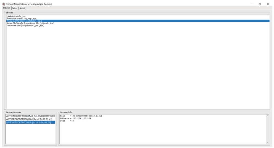The width and height of the screenshot is (274, 148).
Task: Select instance SS-ENC6CDFFB0C5319
Action: pos(31,122)
